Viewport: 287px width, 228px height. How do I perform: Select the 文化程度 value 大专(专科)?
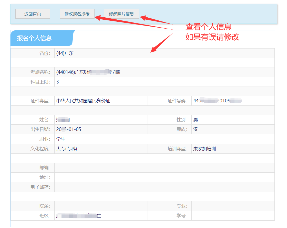pyautogui.click(x=67, y=149)
